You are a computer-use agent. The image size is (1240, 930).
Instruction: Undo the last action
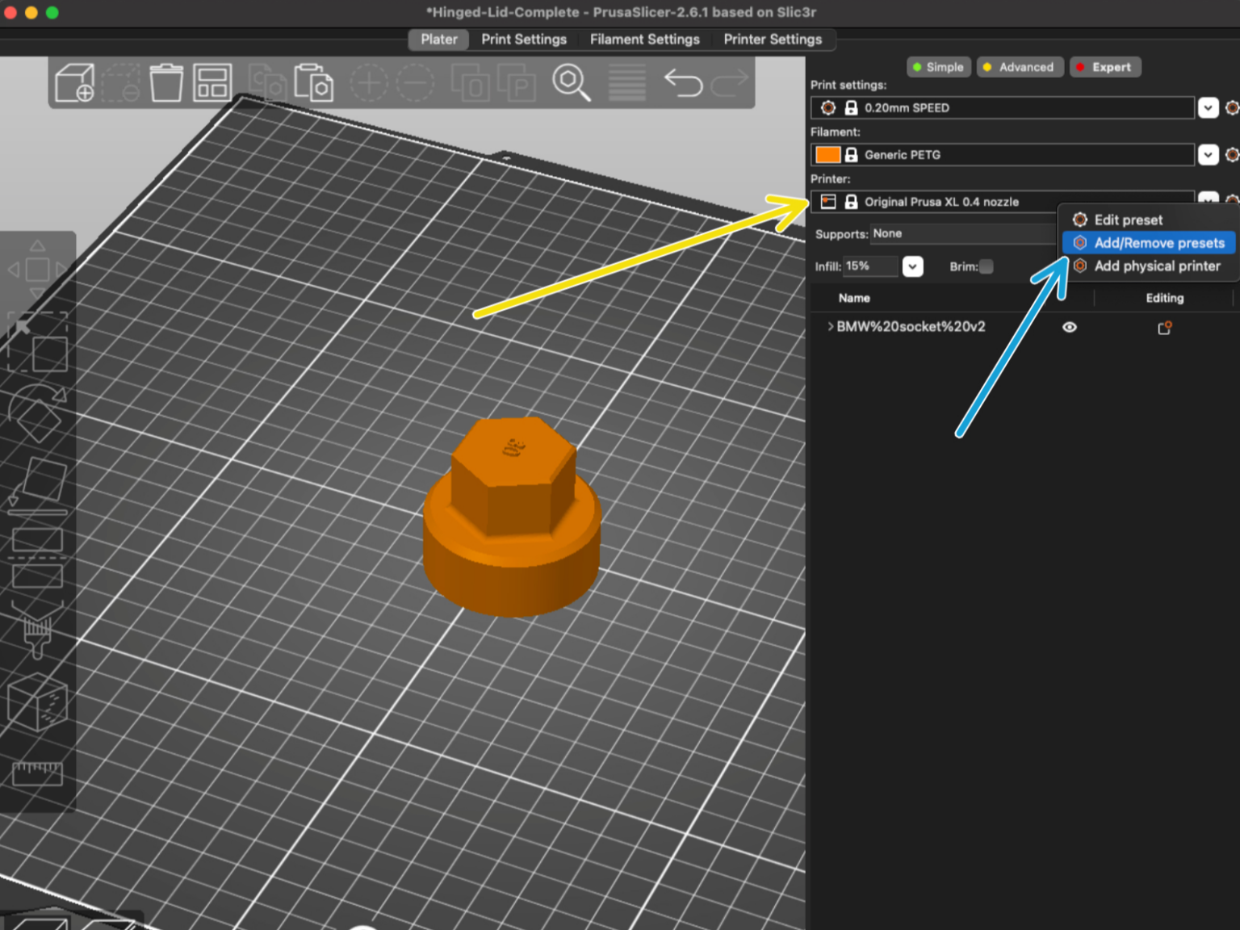pyautogui.click(x=684, y=81)
